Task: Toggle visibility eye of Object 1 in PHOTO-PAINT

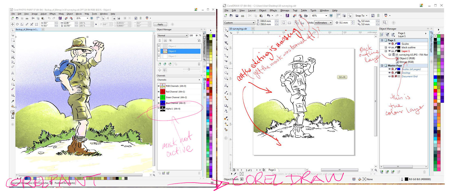Action: click(159, 51)
